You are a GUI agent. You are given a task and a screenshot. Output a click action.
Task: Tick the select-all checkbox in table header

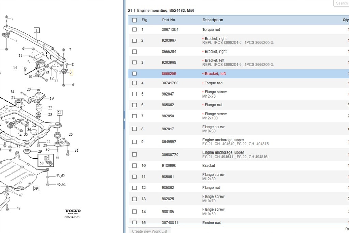coord(134,20)
